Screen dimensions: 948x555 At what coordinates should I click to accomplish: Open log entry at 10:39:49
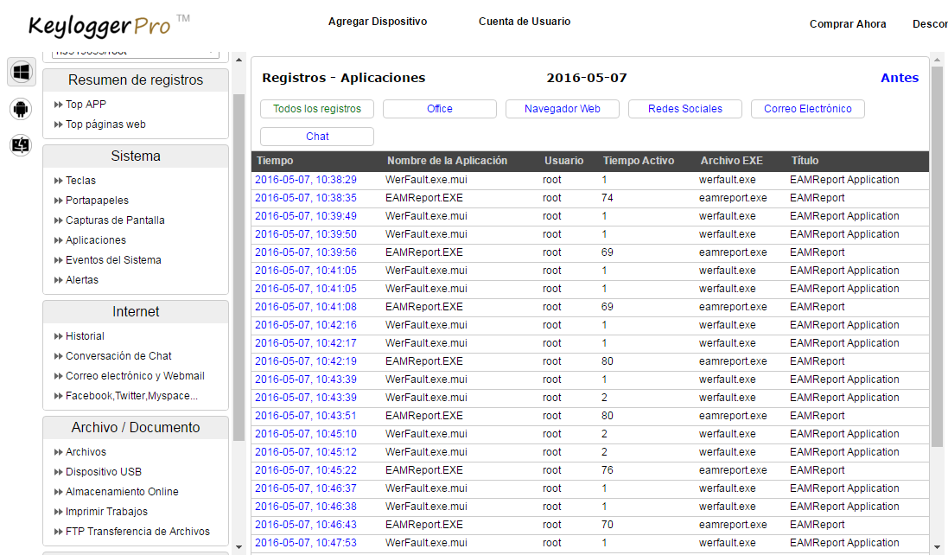point(306,216)
